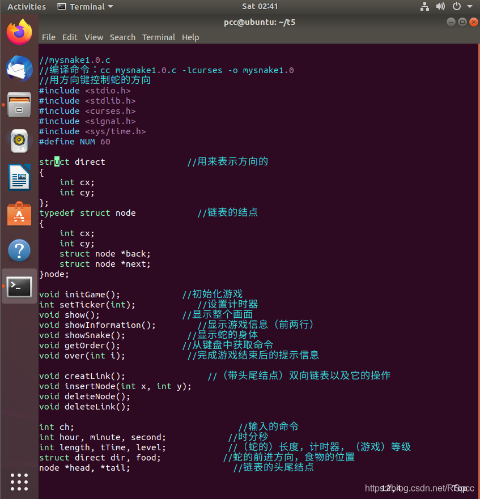Click the window title pcc@ubuntu: ~/t5
Screen dimensions: 480x499
(x=260, y=22)
